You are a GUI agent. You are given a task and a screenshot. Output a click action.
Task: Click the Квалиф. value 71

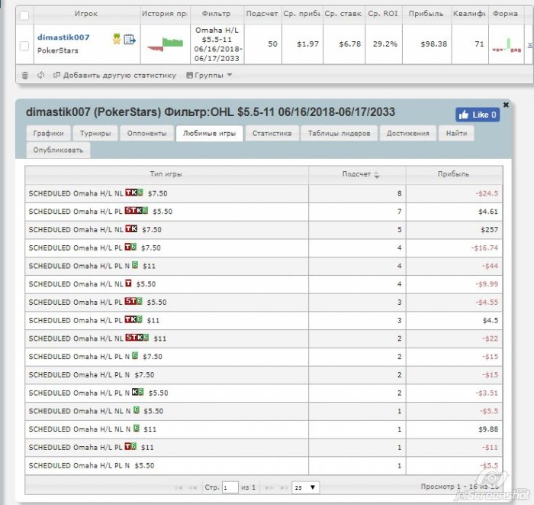point(479,44)
